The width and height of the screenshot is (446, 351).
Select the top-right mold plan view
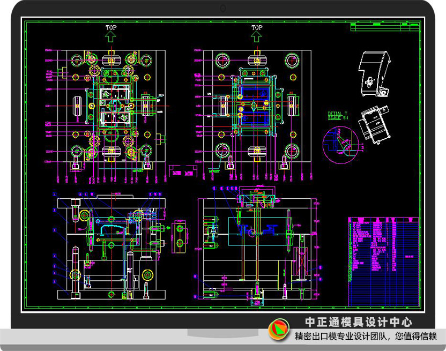[256, 107]
